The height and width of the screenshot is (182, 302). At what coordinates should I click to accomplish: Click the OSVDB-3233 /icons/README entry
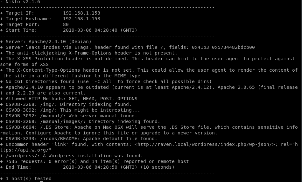79,139
